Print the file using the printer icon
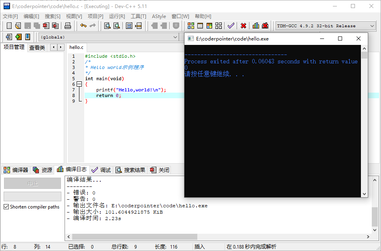This screenshot has width=381, height=251. click(x=67, y=26)
